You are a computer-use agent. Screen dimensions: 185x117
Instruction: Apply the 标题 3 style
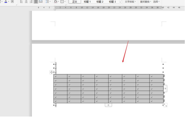(112, 2)
